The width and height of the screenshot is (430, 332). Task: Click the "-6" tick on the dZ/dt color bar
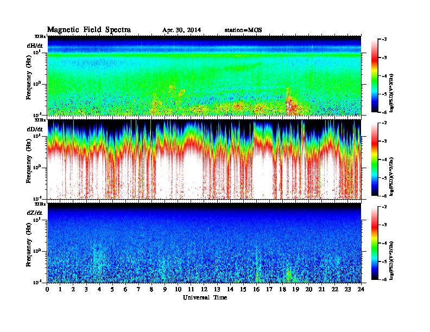384,279
